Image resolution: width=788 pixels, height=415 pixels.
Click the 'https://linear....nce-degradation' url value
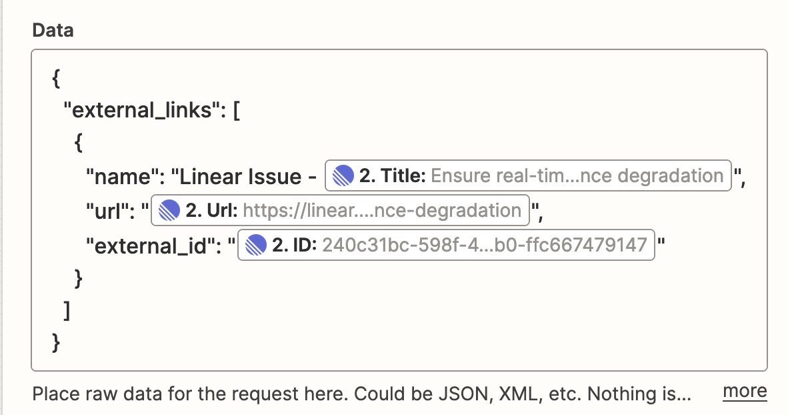(382, 210)
